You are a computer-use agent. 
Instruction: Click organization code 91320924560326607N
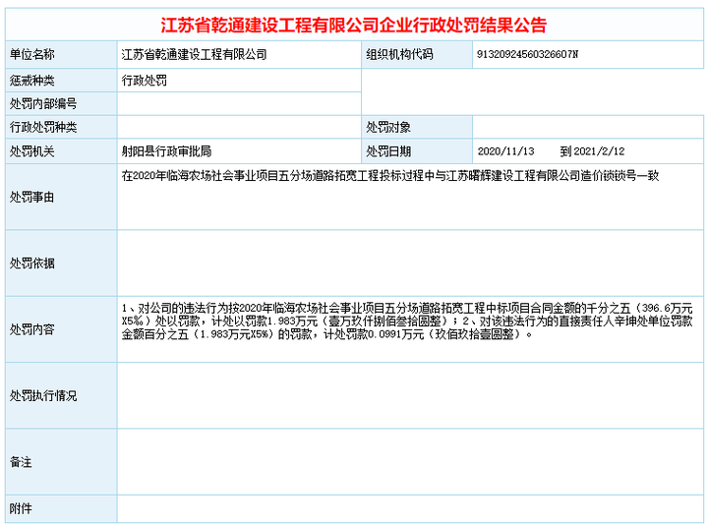(x=527, y=55)
